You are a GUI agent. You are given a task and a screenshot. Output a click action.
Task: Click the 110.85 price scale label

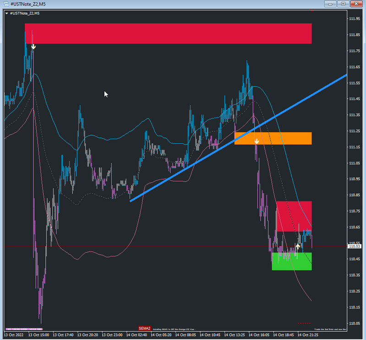pyautogui.click(x=355, y=195)
